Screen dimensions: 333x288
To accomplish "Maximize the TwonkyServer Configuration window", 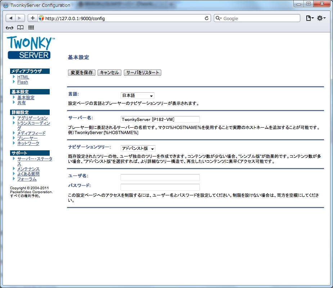I will click(309, 4).
